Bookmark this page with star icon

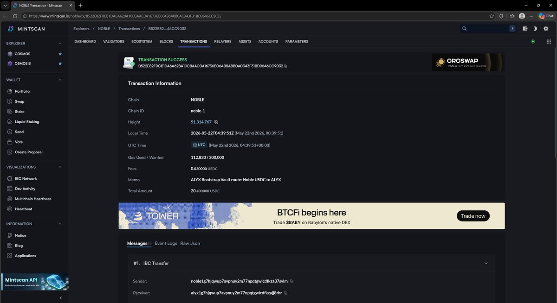click(492, 16)
